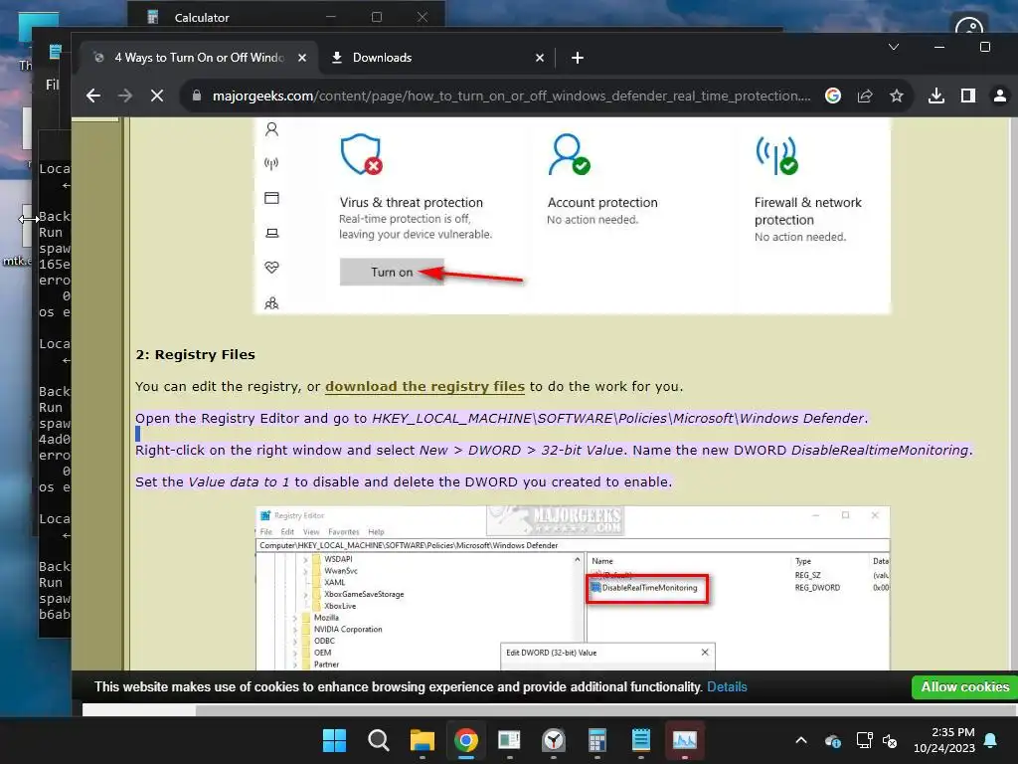Share this page icon
The width and height of the screenshot is (1018, 764).
point(865,96)
